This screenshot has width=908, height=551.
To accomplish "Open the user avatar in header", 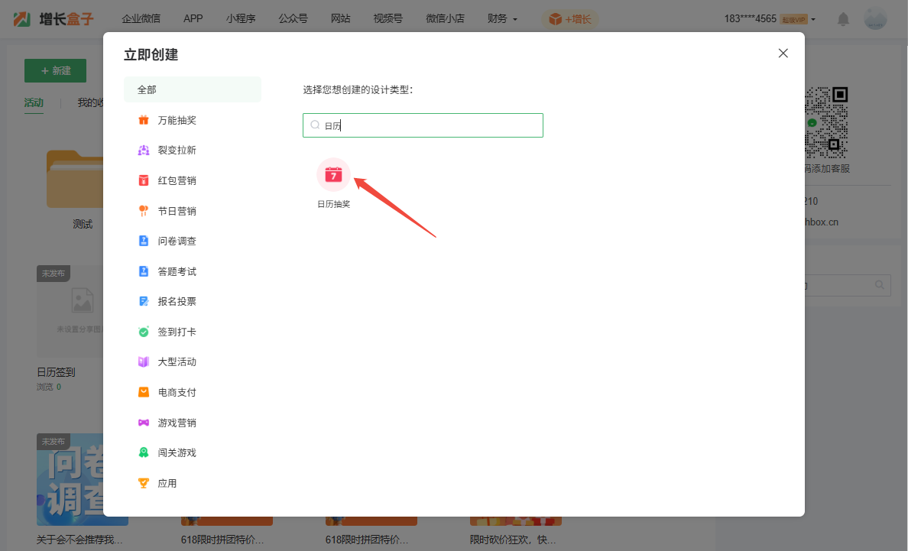I will click(x=875, y=19).
